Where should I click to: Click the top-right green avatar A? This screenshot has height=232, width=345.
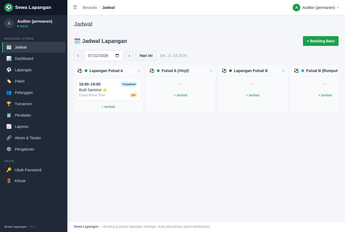[296, 8]
